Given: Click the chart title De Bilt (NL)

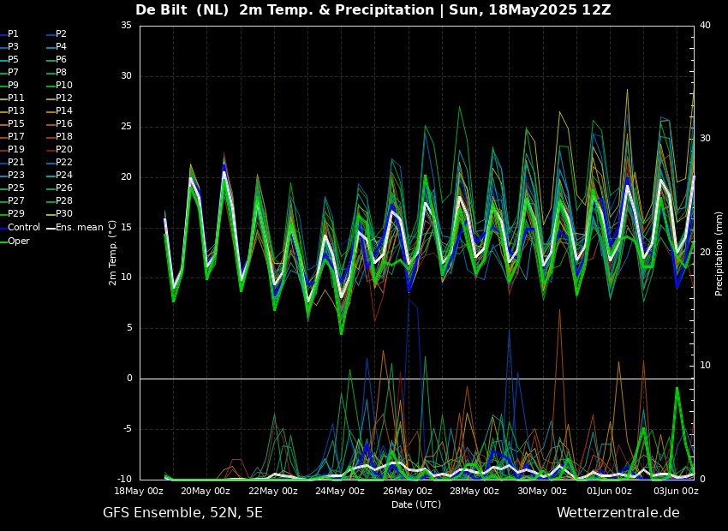Looking at the screenshot, I should [182, 10].
